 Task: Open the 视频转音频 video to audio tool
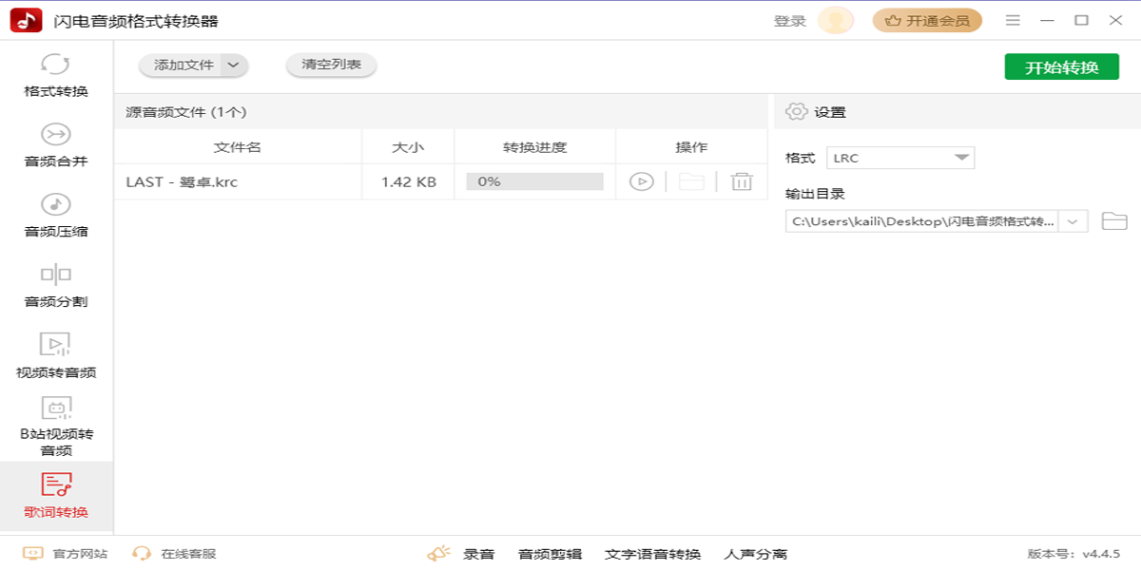pos(56,357)
